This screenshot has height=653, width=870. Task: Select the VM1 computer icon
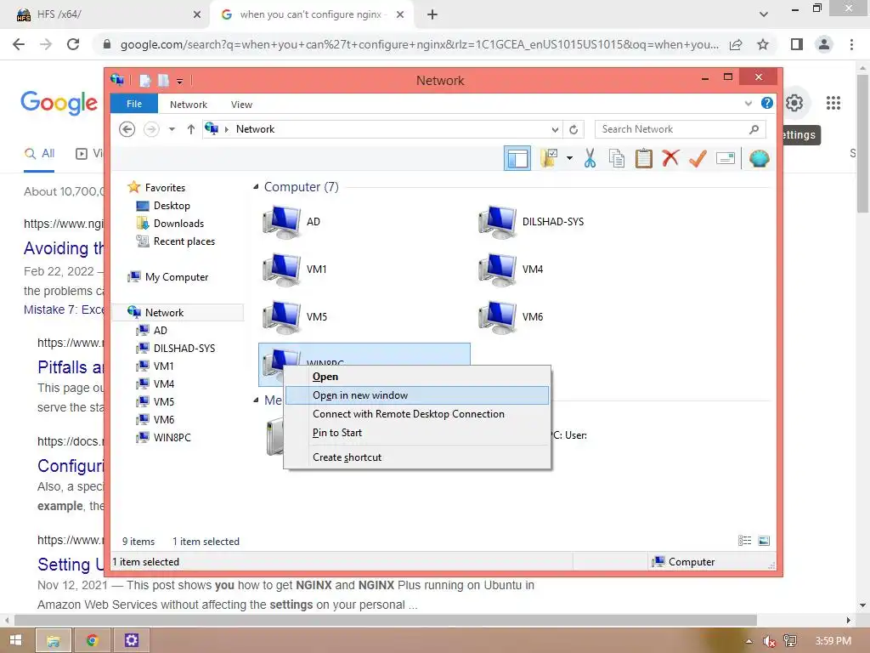pos(283,270)
